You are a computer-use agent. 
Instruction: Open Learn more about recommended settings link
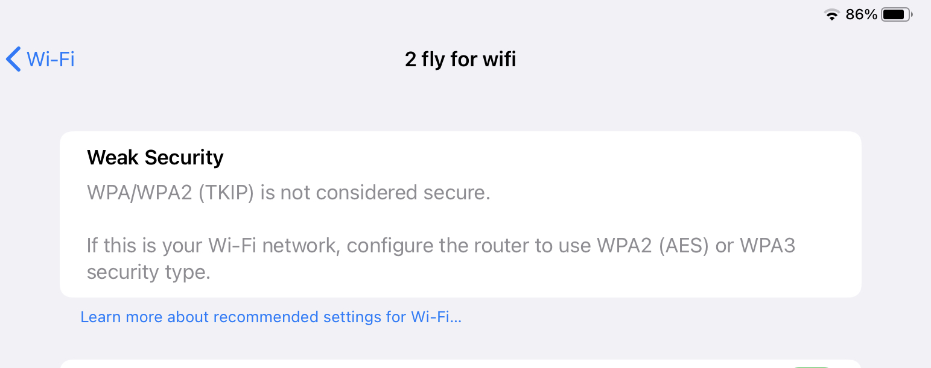(x=271, y=317)
